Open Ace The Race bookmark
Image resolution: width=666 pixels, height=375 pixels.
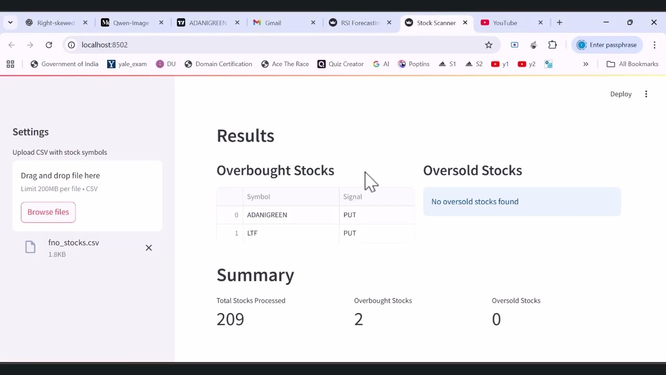(x=285, y=64)
